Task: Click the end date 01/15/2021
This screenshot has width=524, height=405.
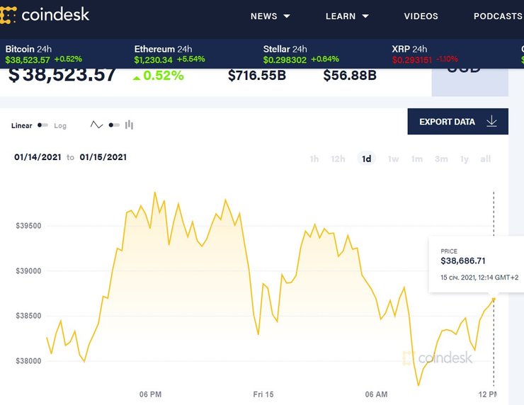Action: click(103, 157)
